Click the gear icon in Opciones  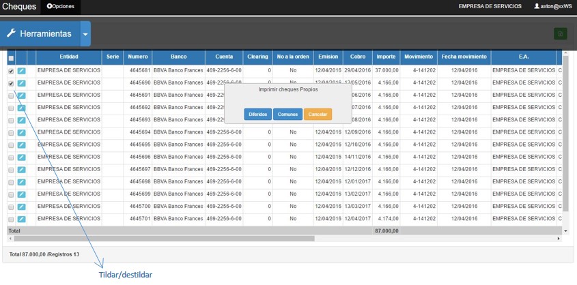(x=49, y=6)
